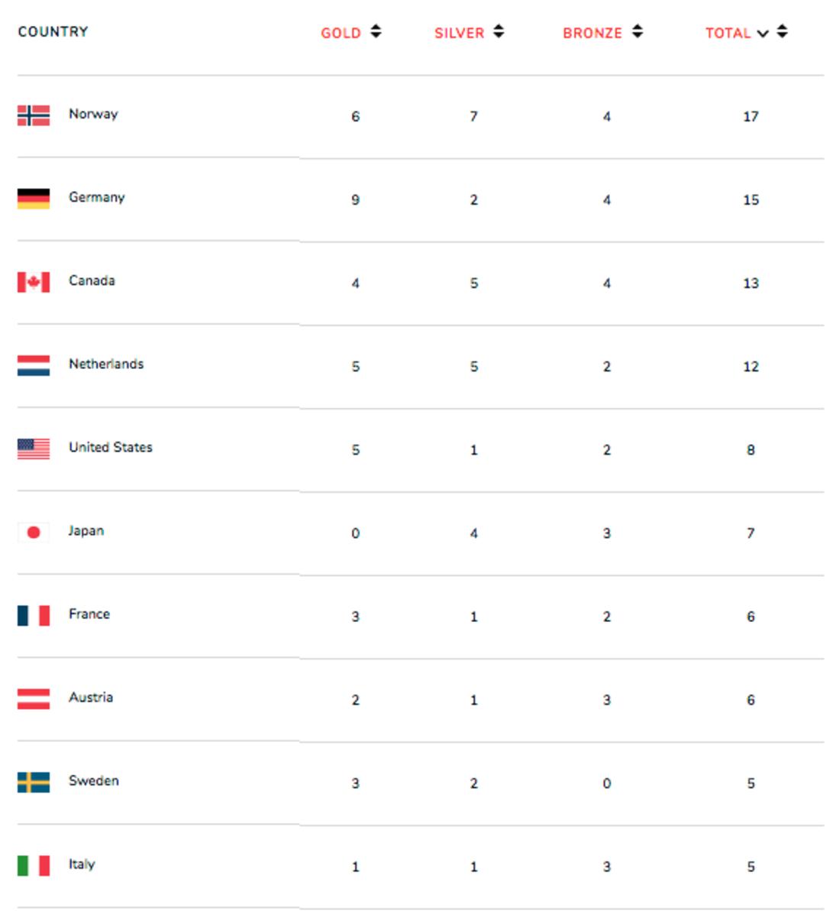The width and height of the screenshot is (836, 917).
Task: Sort table by Gold column arrows
Action: (376, 32)
